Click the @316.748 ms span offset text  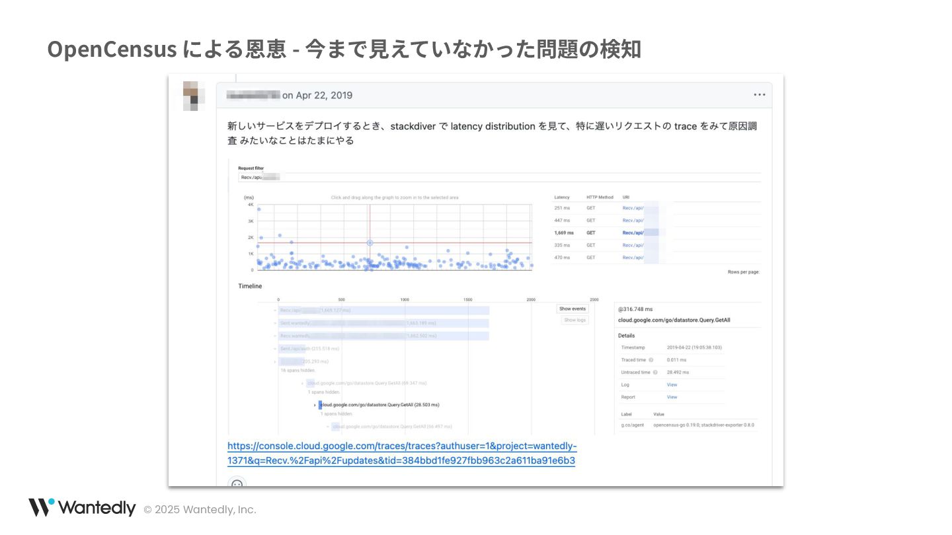635,308
